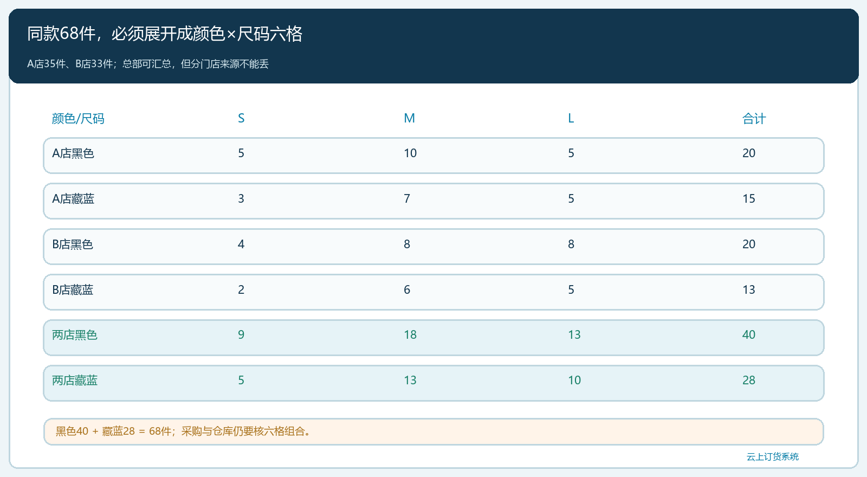867x477 pixels.
Task: Click total 13 in B店藏蓝 row
Action: (749, 290)
